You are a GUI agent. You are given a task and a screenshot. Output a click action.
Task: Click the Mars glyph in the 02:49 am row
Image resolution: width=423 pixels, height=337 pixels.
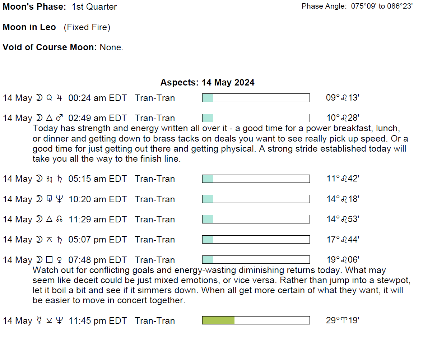60,118
